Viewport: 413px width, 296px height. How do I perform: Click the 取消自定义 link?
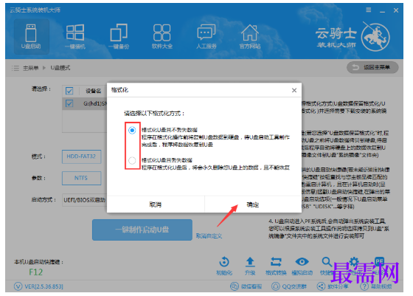point(209,236)
